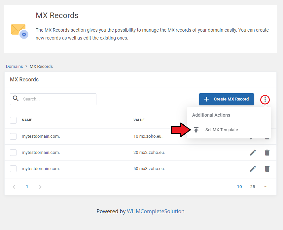Select checkbox for 20 mx2.zoho.eu. row
Image resolution: width=283 pixels, height=230 pixels.
point(13,153)
